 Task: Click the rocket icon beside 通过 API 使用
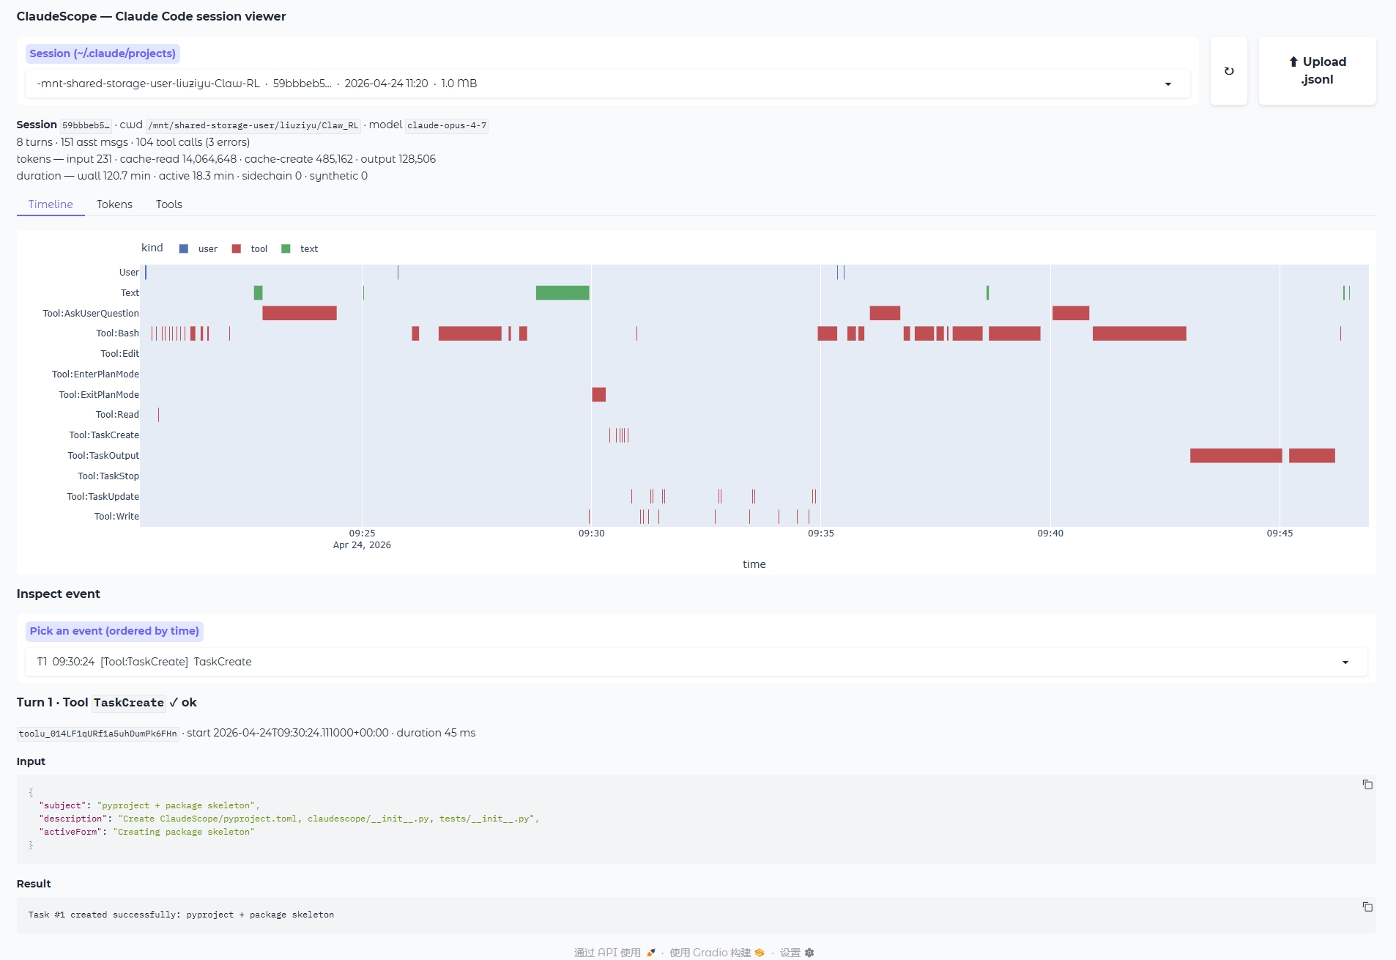(653, 953)
